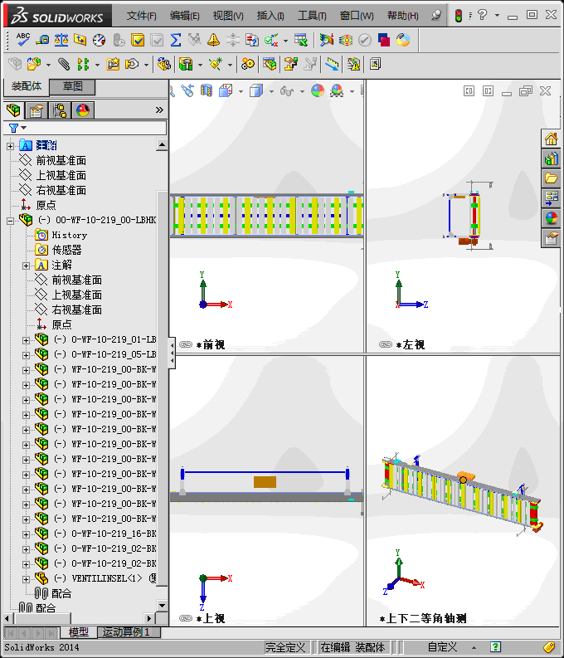Click Apply Scene icon in viewport toolbar

[x=337, y=90]
